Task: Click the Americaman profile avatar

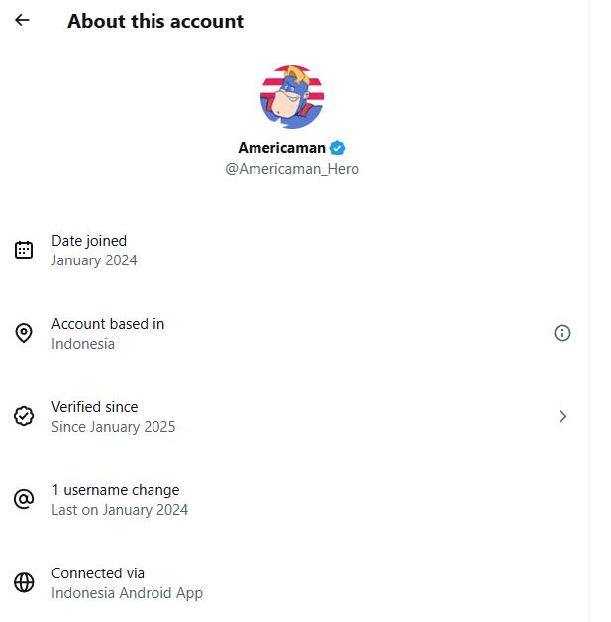Action: tap(292, 97)
